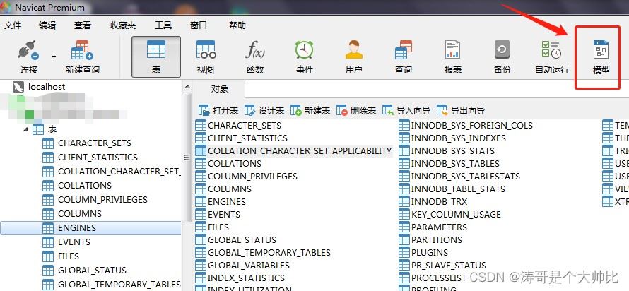Open the 报表 reports section
This screenshot has width=629, height=291.
(453, 57)
